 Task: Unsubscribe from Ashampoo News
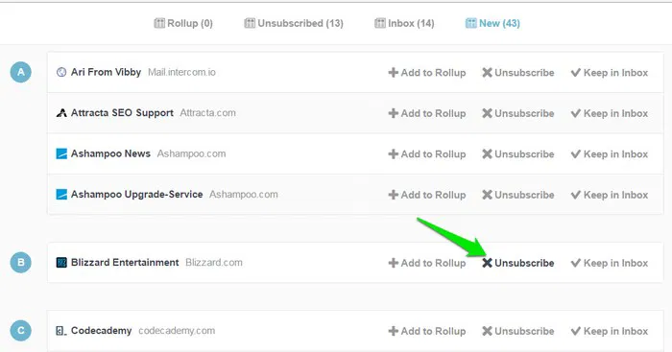518,154
